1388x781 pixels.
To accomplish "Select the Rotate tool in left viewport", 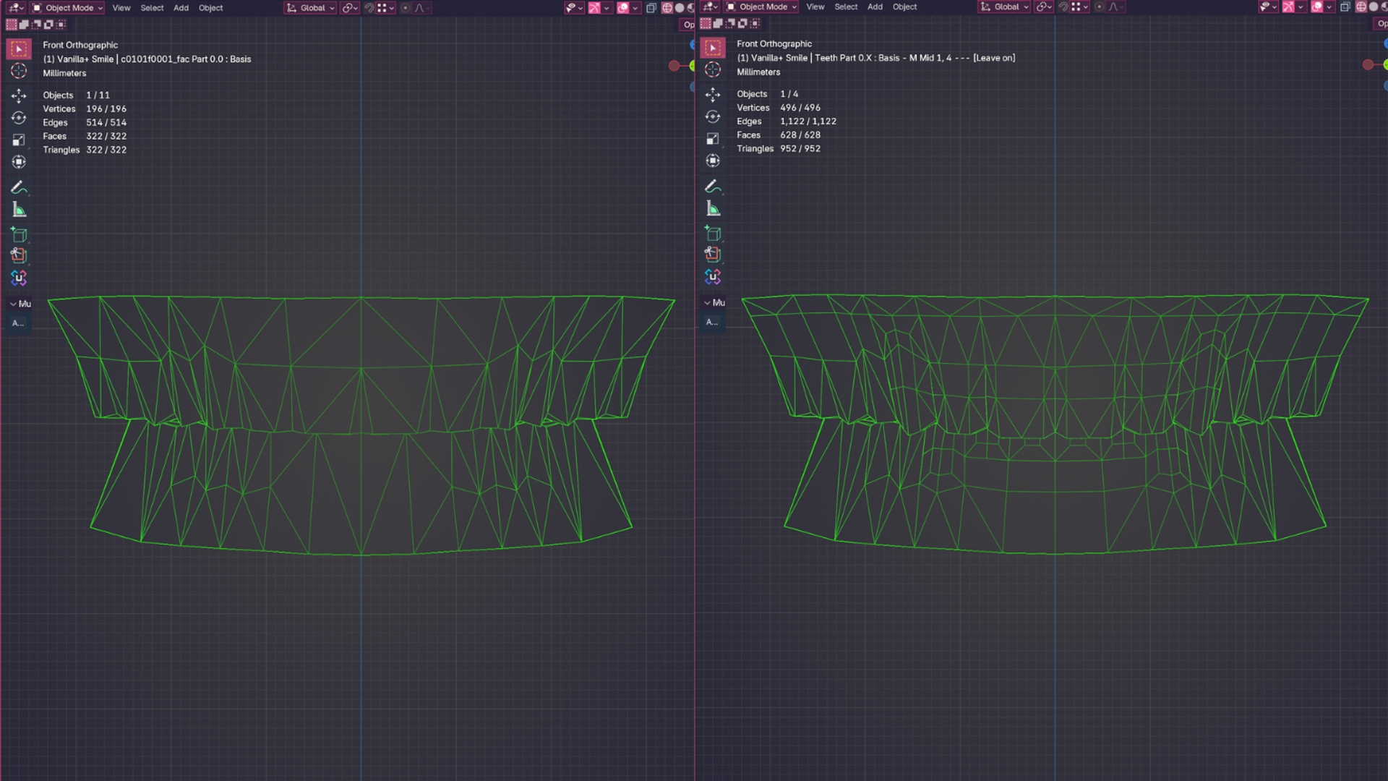I will point(19,118).
